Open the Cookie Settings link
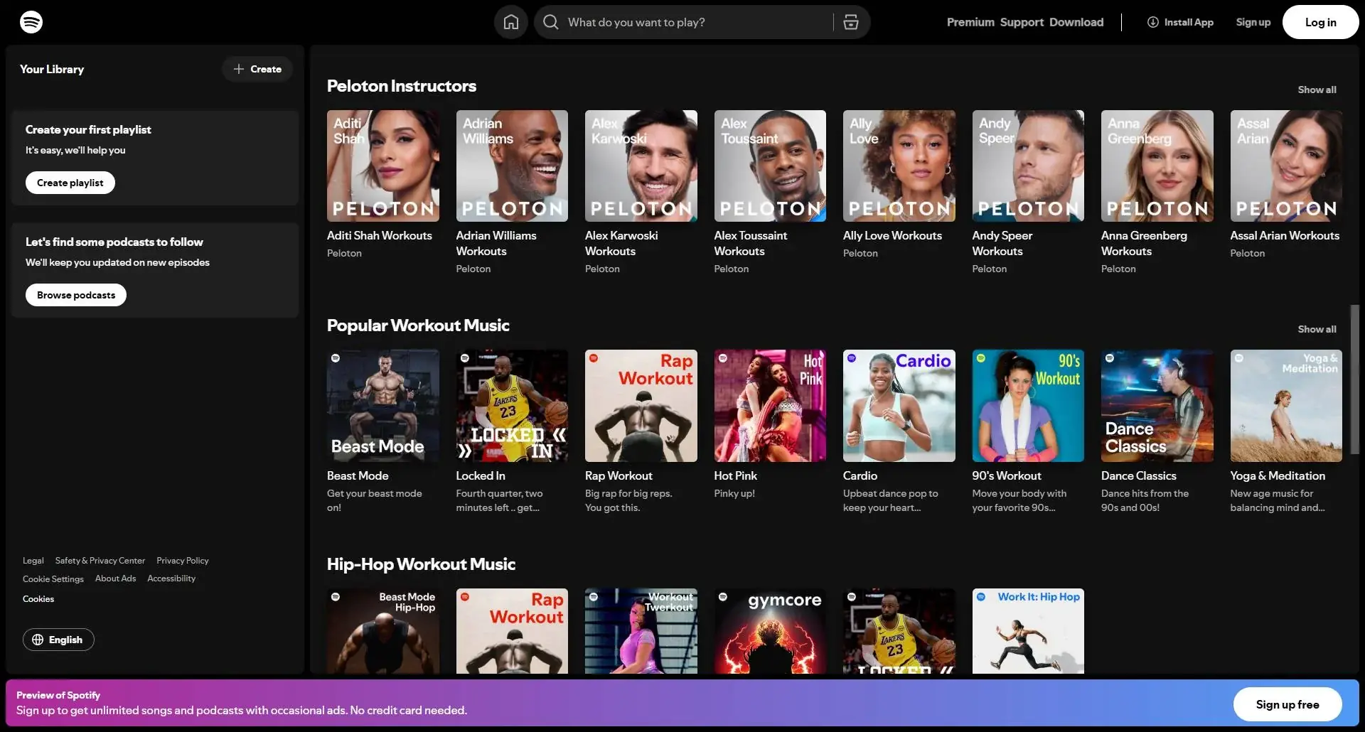The height and width of the screenshot is (732, 1365). [x=53, y=578]
